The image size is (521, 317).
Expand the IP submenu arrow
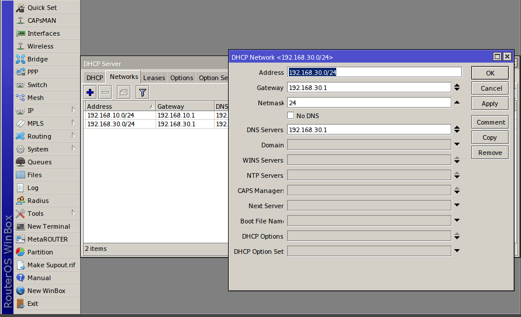[74, 109]
